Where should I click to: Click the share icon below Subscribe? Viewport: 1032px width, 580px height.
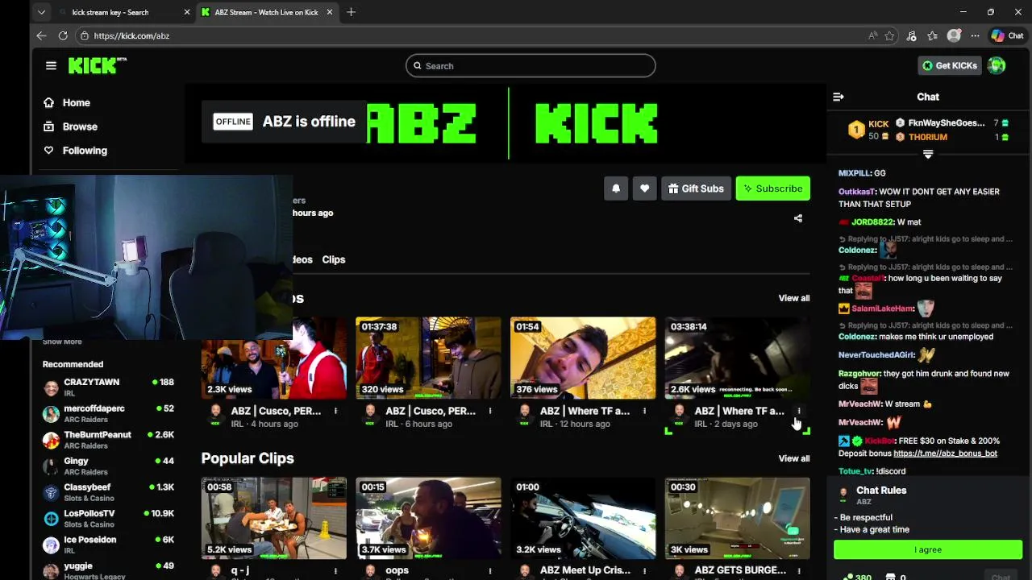(798, 218)
